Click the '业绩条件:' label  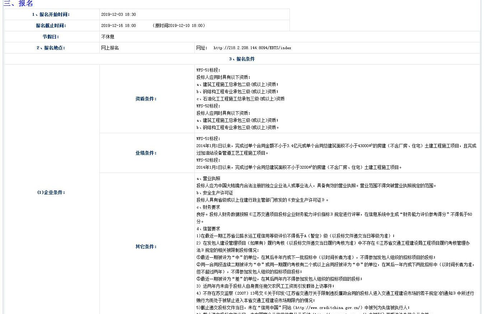(146, 153)
